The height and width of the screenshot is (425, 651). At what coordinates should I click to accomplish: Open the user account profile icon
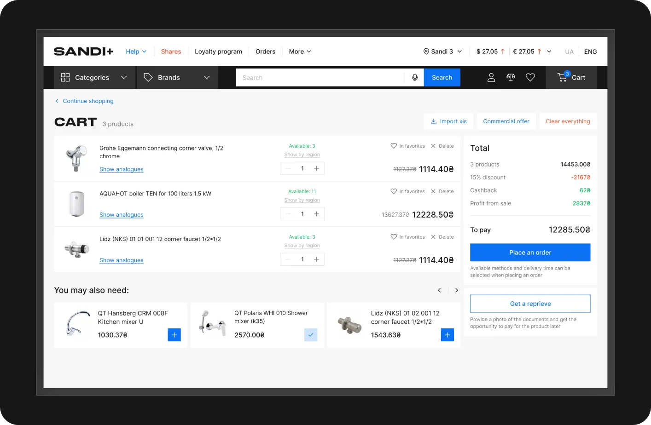491,78
